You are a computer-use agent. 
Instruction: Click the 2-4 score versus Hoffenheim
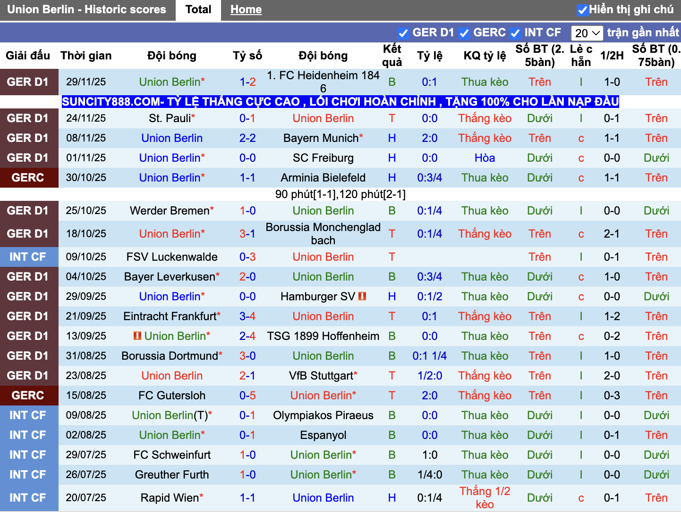click(x=247, y=336)
